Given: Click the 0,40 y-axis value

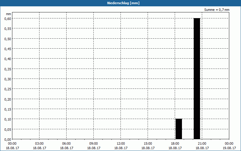Looking at the screenshot, I should [x=8, y=59].
